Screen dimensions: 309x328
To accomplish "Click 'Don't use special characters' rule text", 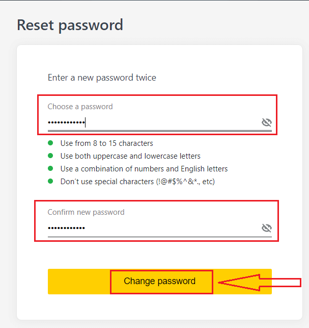I will [137, 181].
